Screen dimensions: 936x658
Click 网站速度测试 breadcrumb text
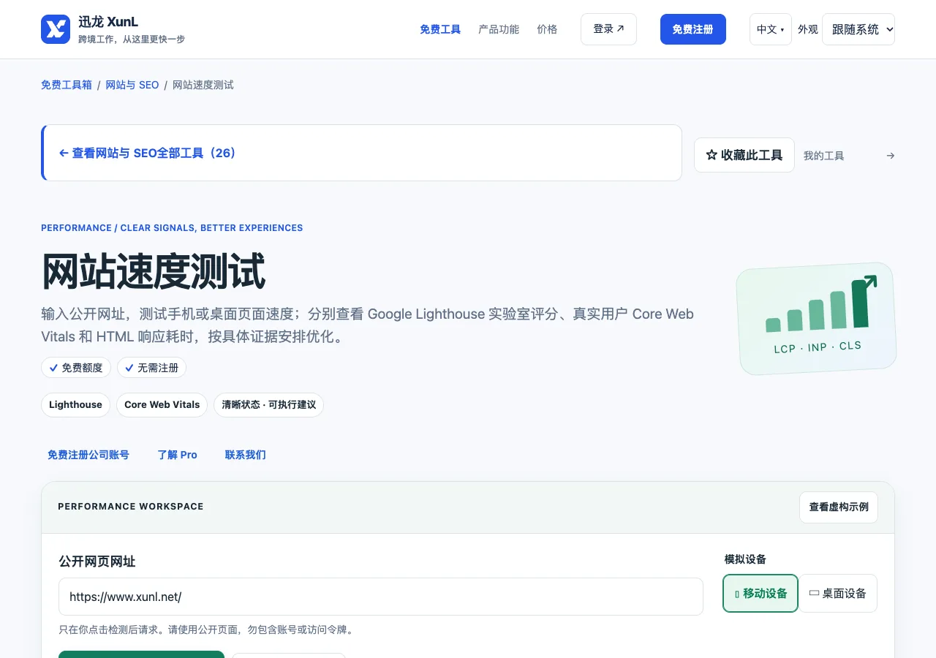pos(203,85)
